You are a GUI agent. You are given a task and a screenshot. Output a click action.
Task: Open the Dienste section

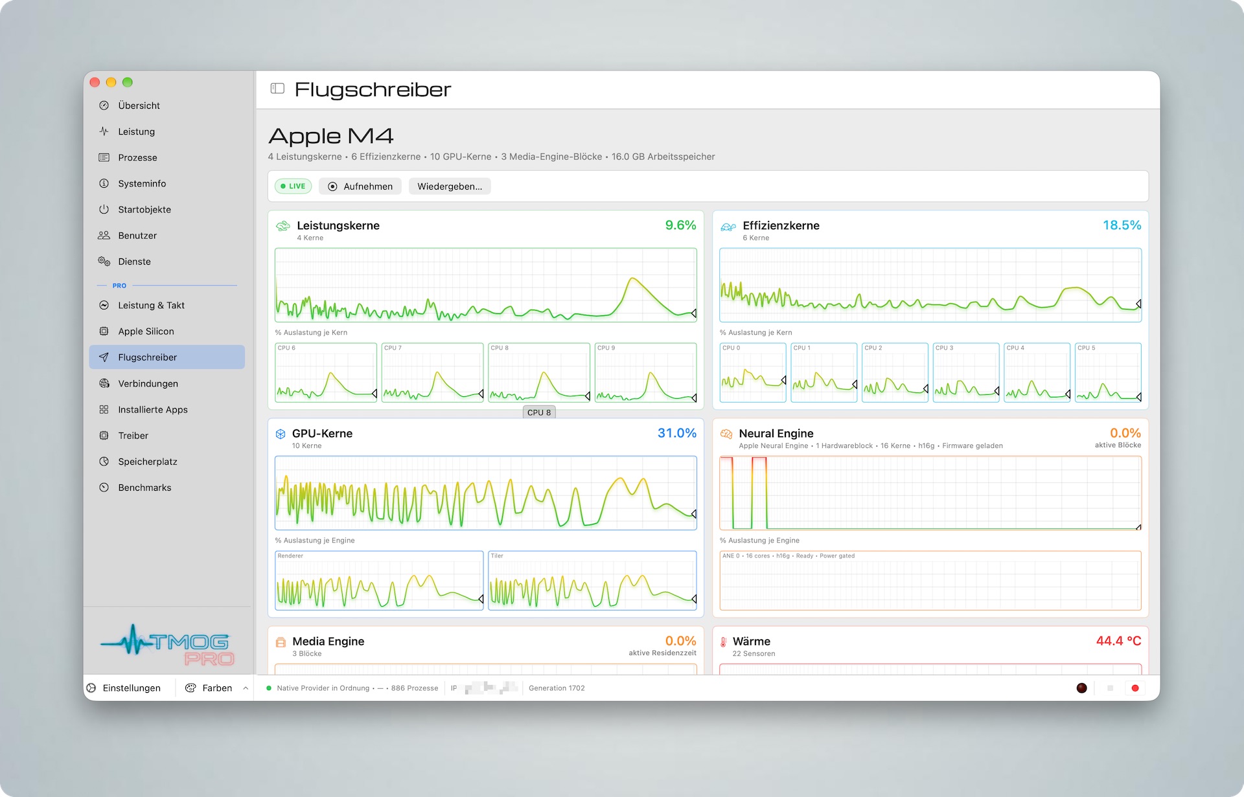tap(167, 261)
